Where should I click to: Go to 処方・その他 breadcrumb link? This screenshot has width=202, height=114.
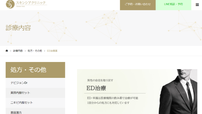coord(35,51)
